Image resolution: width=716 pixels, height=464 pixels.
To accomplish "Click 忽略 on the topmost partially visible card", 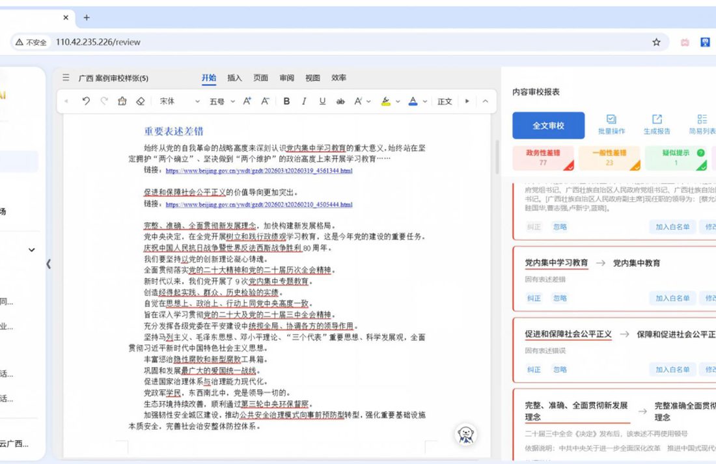I will tap(560, 226).
